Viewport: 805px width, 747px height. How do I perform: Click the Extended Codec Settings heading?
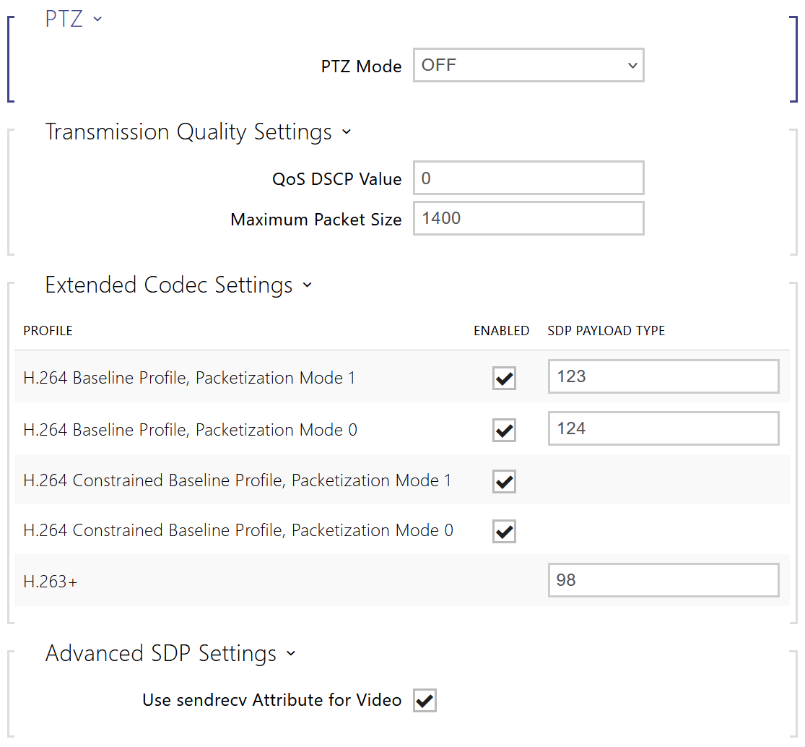(x=169, y=285)
